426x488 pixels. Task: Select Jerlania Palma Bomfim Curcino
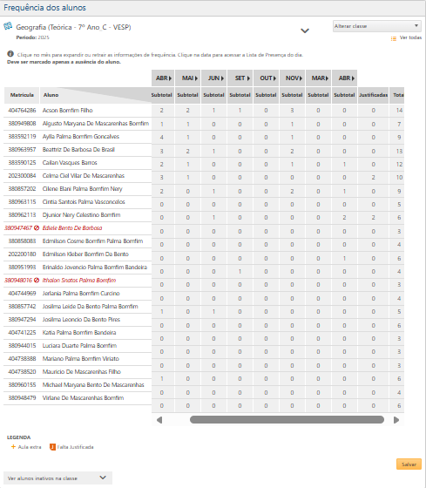point(81,293)
